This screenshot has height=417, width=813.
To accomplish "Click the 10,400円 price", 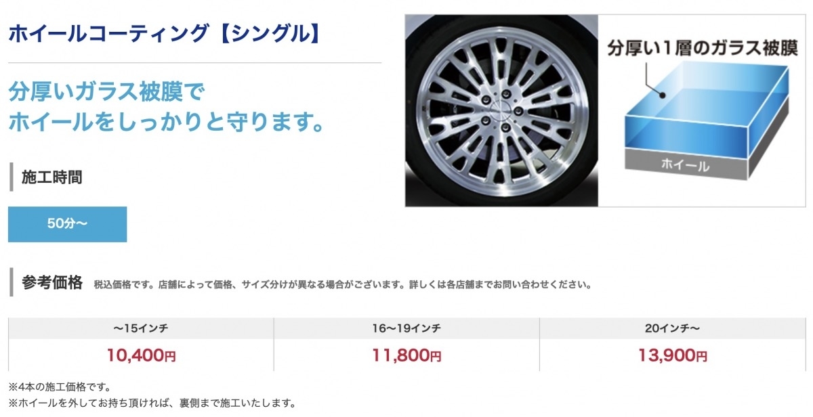I will 141,354.
